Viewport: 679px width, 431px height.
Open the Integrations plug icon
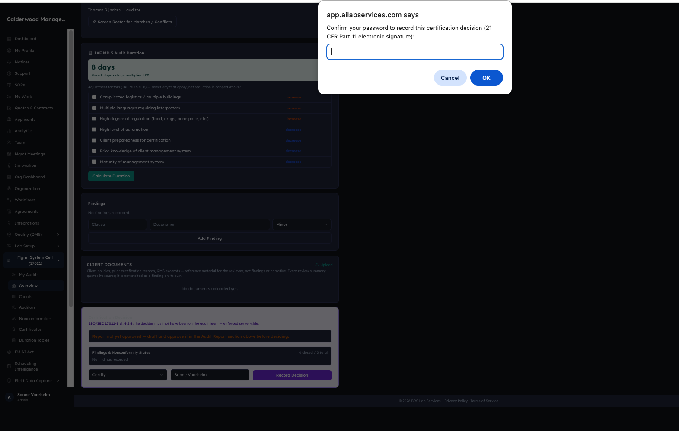click(9, 223)
